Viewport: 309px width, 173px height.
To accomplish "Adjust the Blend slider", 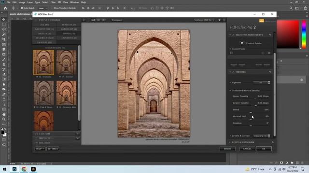I will 251,112.
